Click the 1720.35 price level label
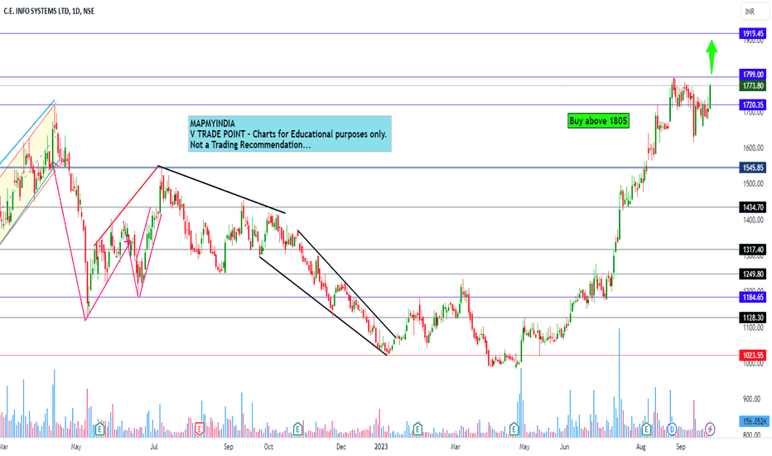 pyautogui.click(x=753, y=104)
